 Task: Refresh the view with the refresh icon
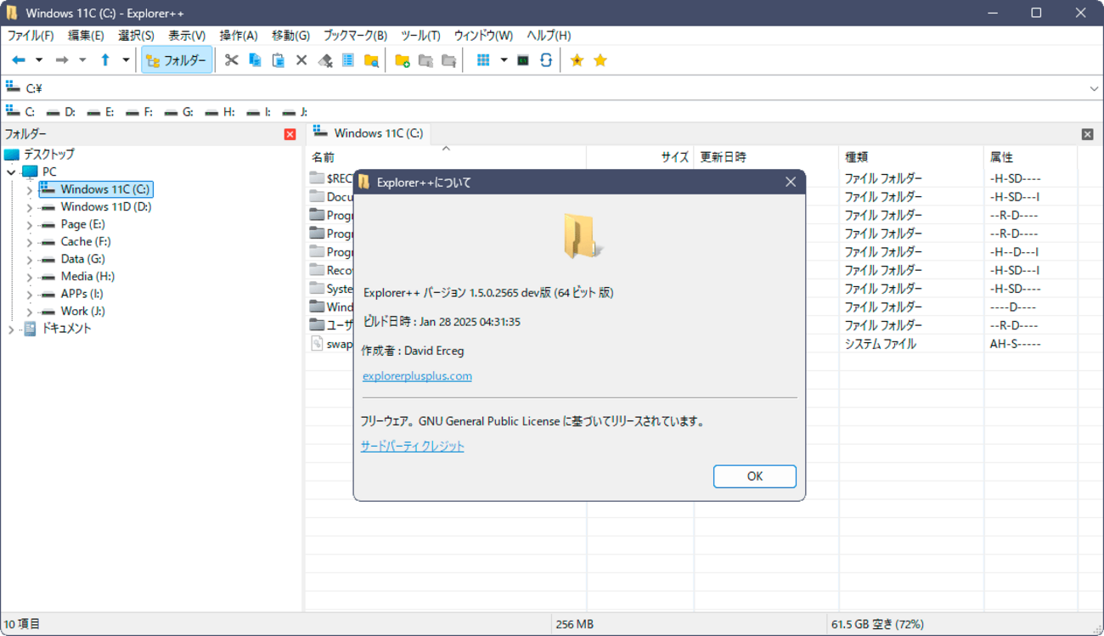tap(544, 60)
